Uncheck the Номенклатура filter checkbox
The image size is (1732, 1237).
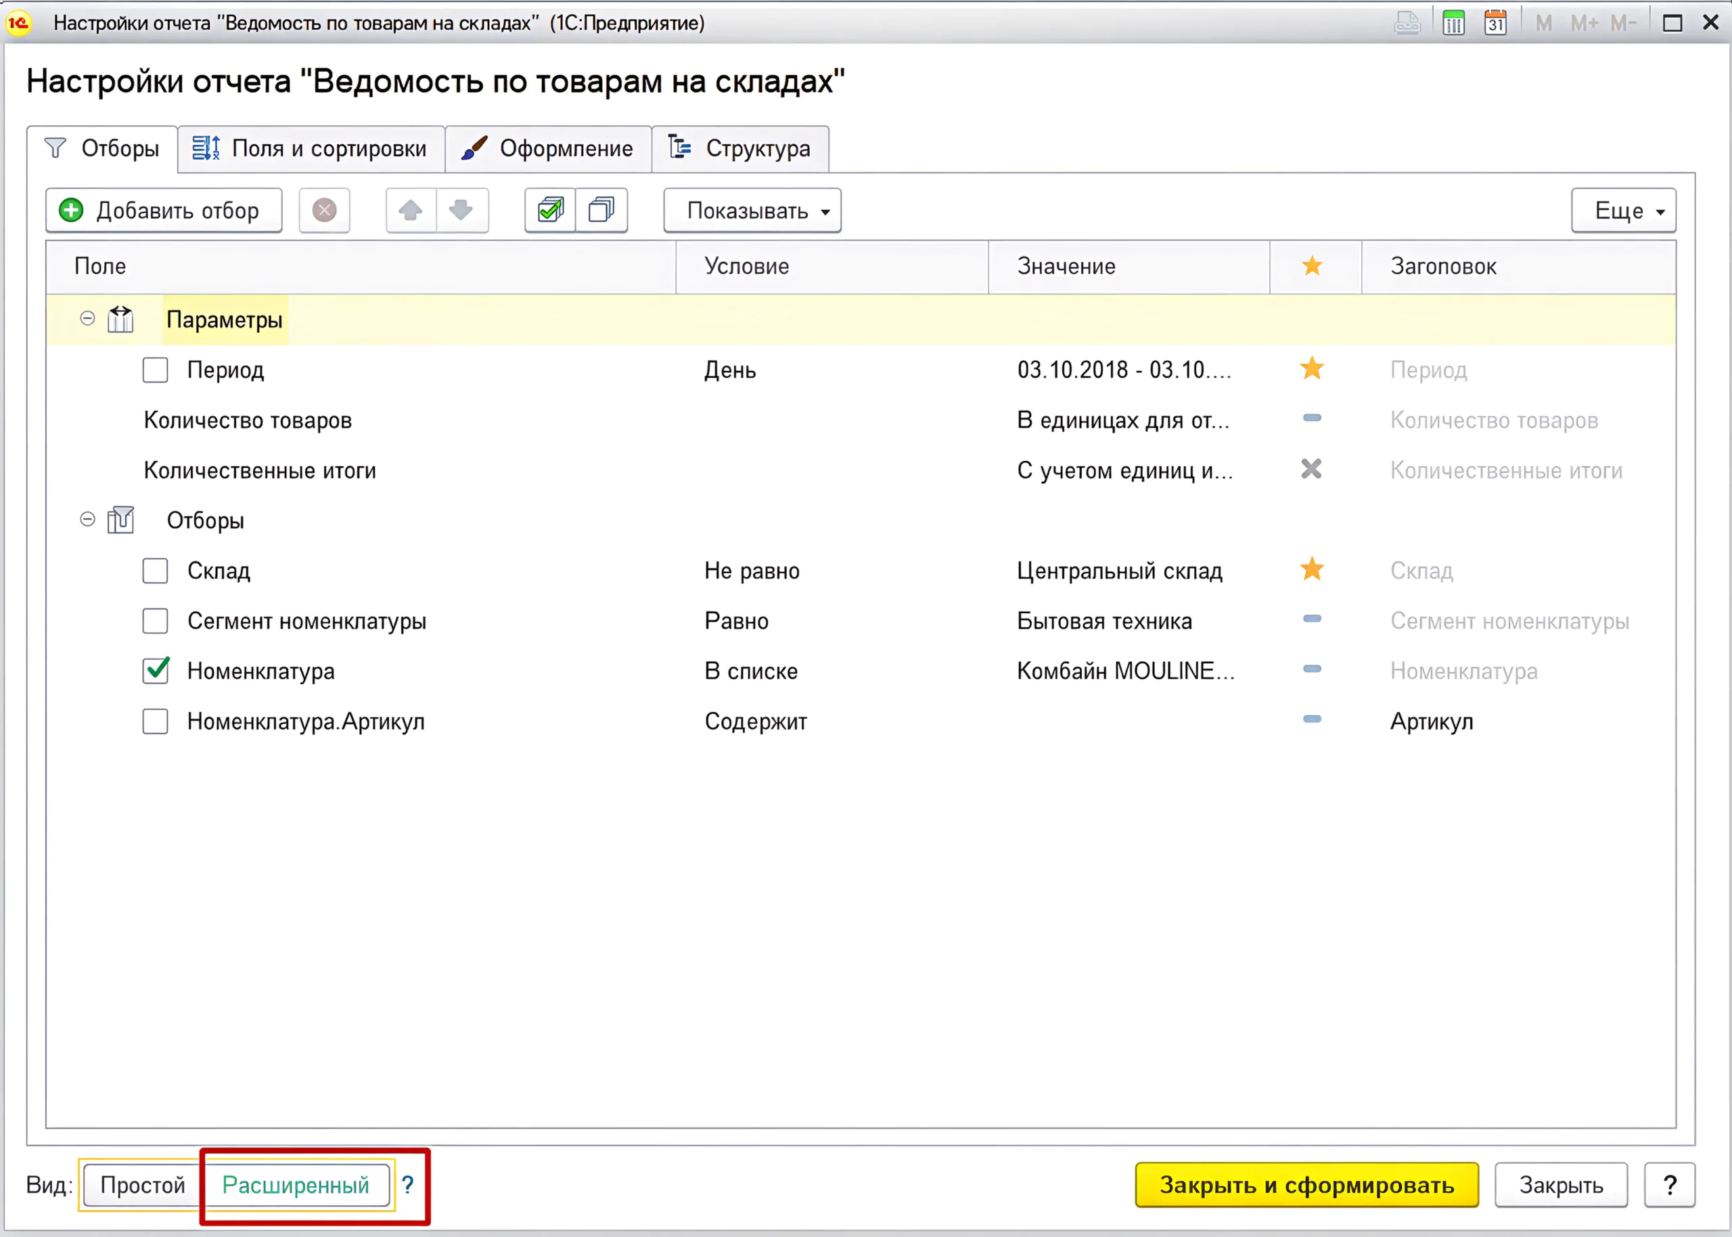156,671
